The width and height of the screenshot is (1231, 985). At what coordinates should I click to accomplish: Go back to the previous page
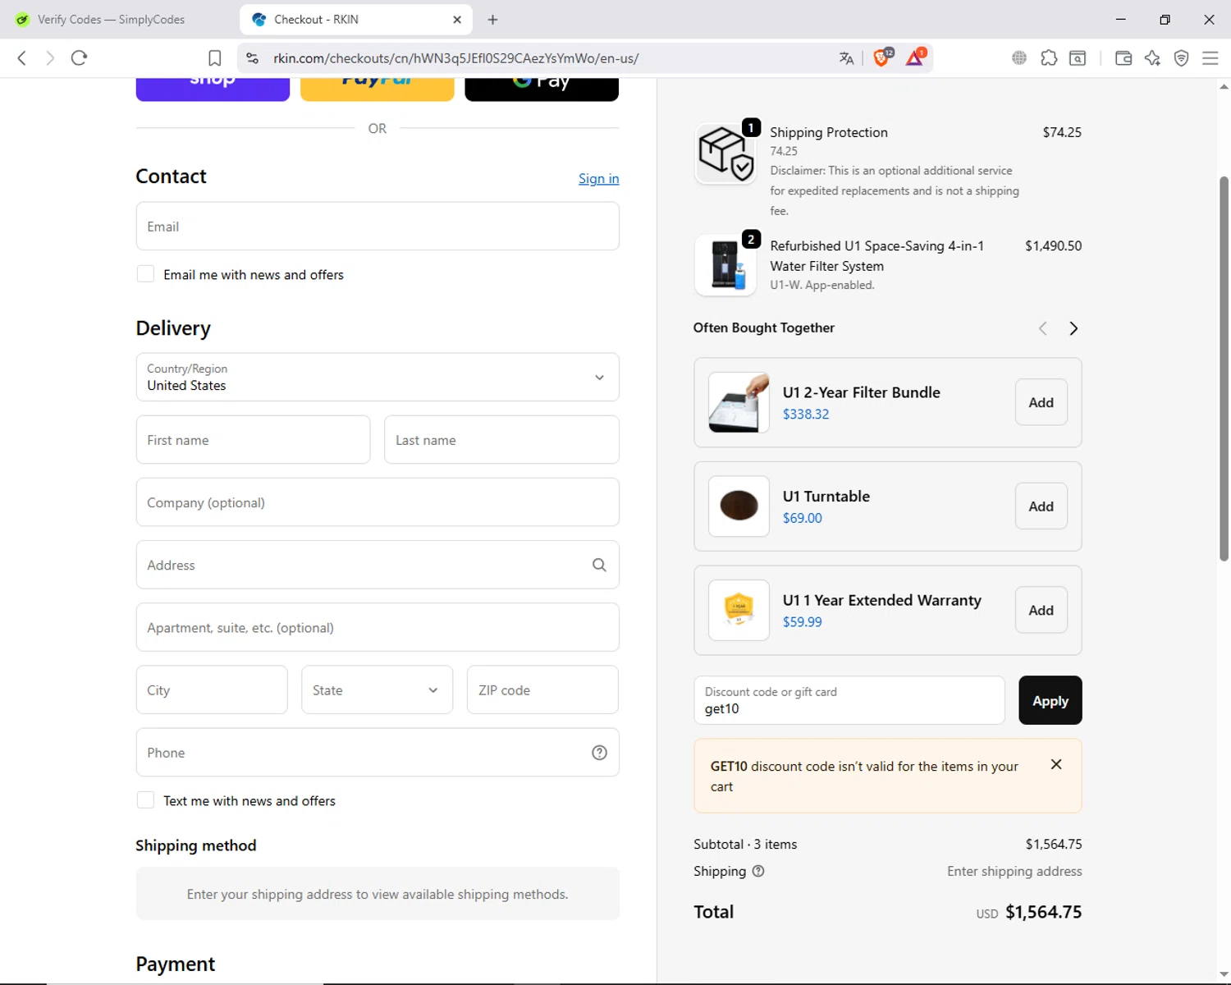coord(22,58)
